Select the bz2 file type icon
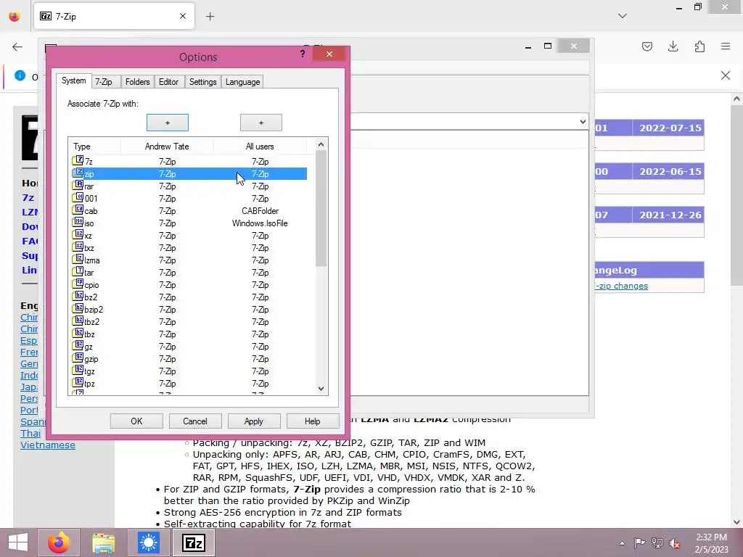 click(x=78, y=297)
